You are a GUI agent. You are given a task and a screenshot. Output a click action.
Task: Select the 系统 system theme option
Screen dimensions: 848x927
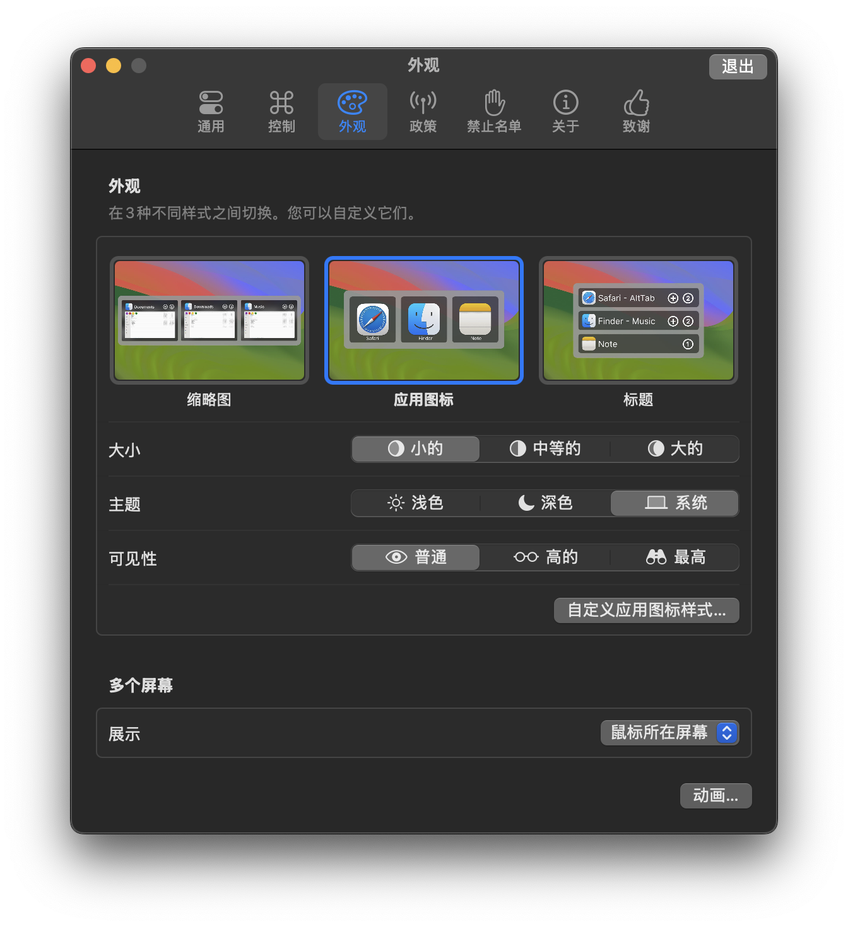click(x=675, y=503)
